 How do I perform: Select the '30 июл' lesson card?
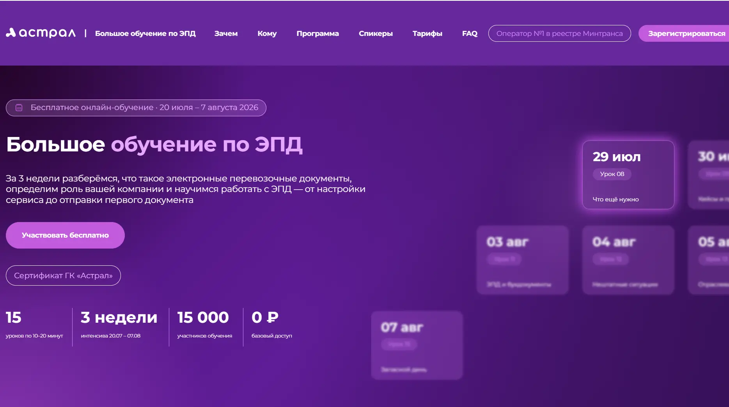708,175
